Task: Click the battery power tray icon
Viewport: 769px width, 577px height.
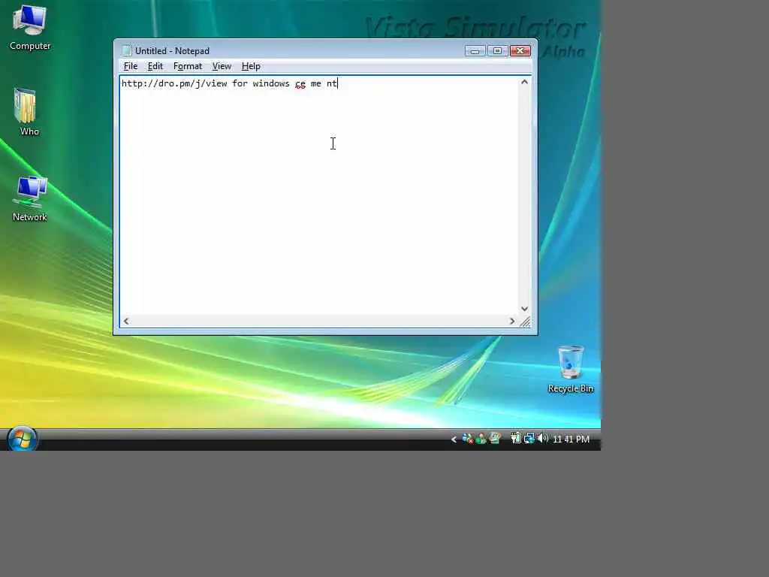Action: [516, 439]
